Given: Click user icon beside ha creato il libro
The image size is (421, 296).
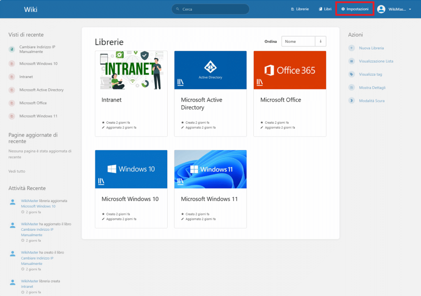Looking at the screenshot, I should tap(12, 254).
